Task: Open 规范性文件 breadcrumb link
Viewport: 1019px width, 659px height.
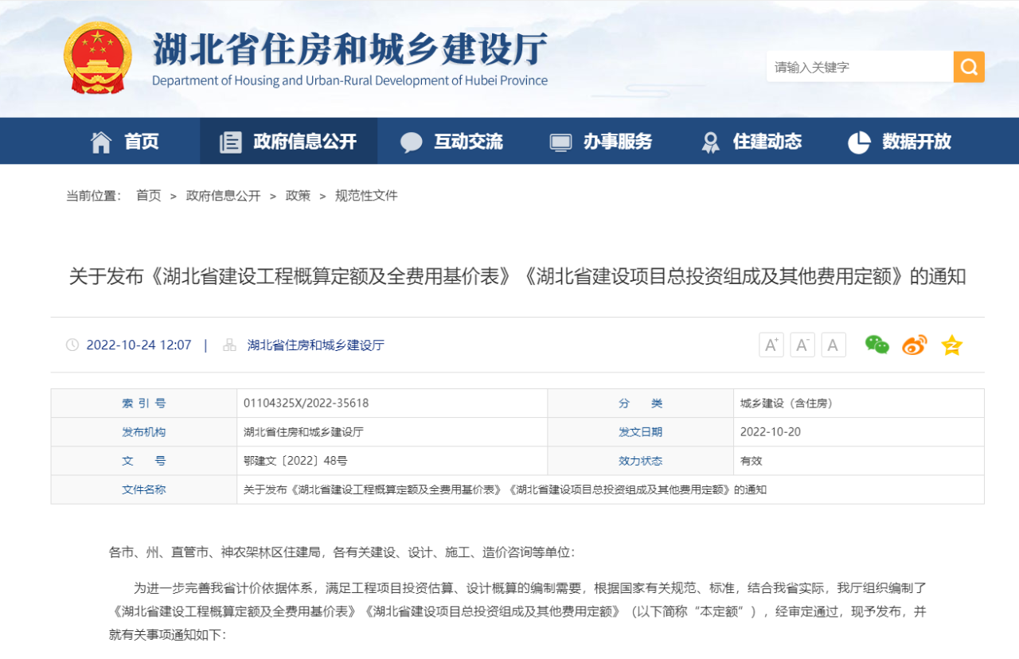Action: point(366,196)
